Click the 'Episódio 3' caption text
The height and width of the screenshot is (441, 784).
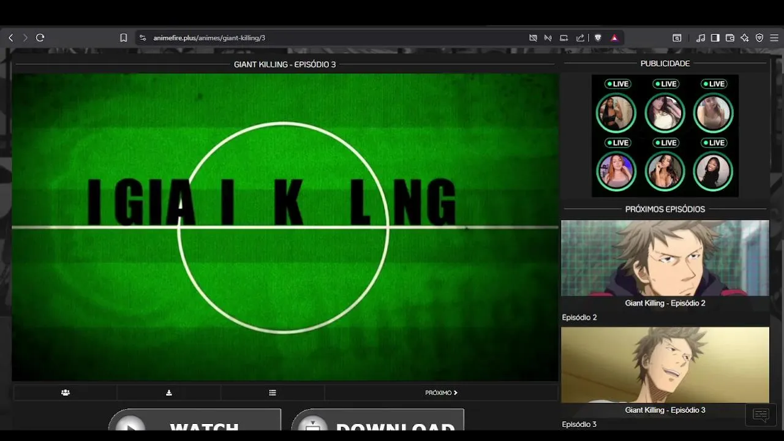(579, 424)
